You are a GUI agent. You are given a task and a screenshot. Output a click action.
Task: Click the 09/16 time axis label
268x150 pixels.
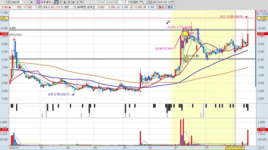tap(261, 148)
